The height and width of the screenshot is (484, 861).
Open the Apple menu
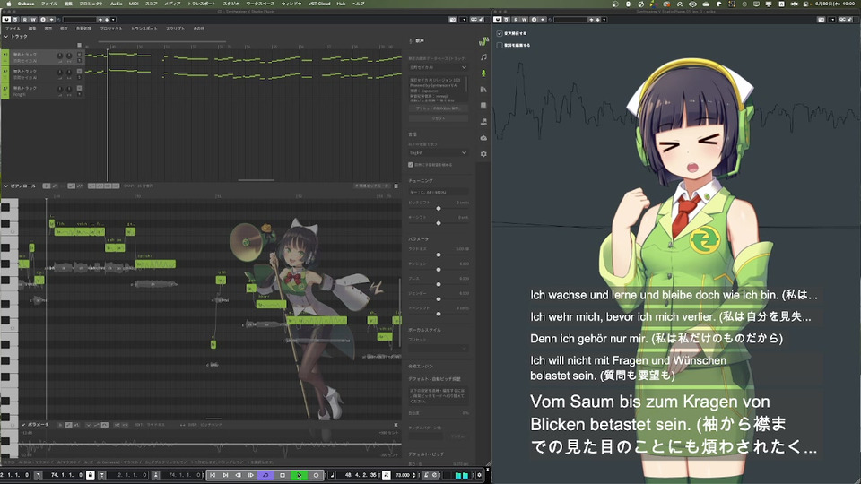click(x=8, y=4)
